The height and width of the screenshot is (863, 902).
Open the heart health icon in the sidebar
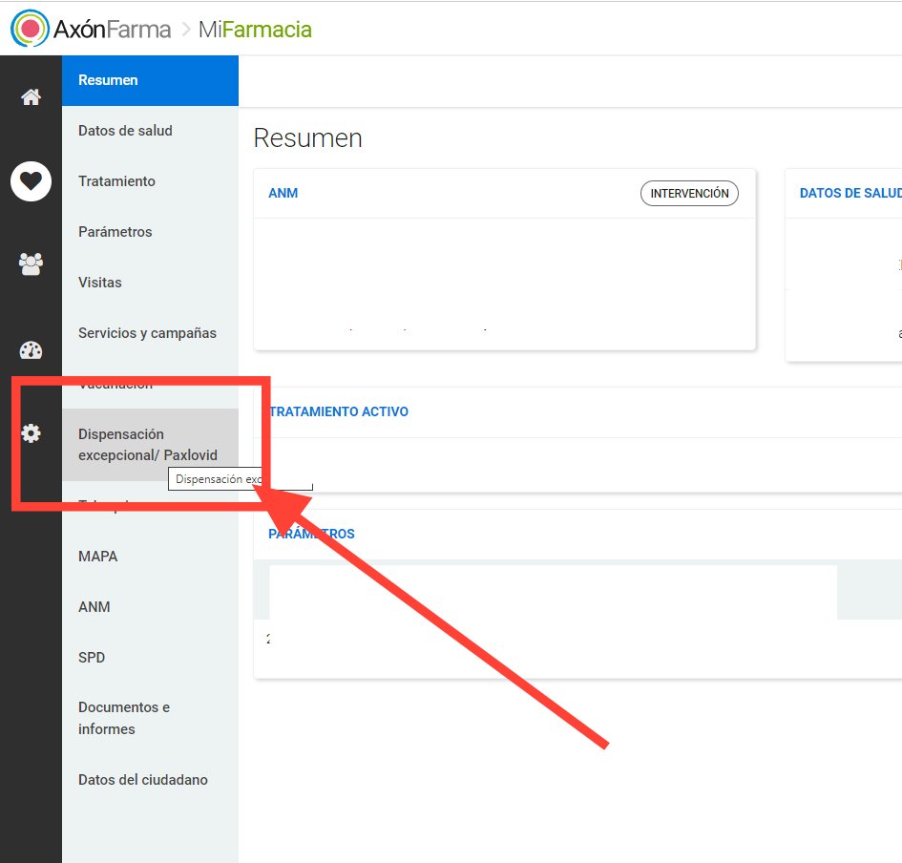pos(31,181)
